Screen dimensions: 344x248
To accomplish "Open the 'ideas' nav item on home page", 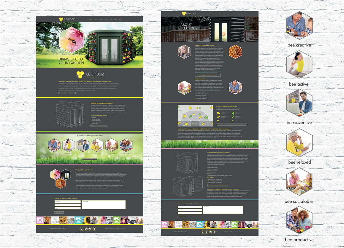I will (106, 20).
